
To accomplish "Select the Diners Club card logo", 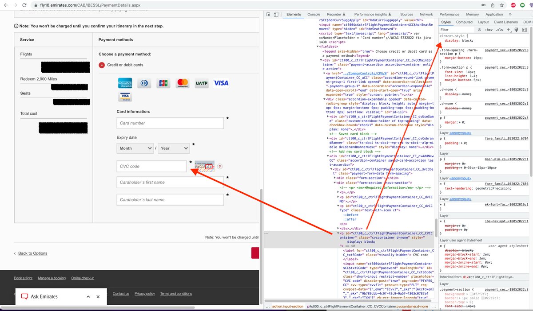I will tap(144, 83).
